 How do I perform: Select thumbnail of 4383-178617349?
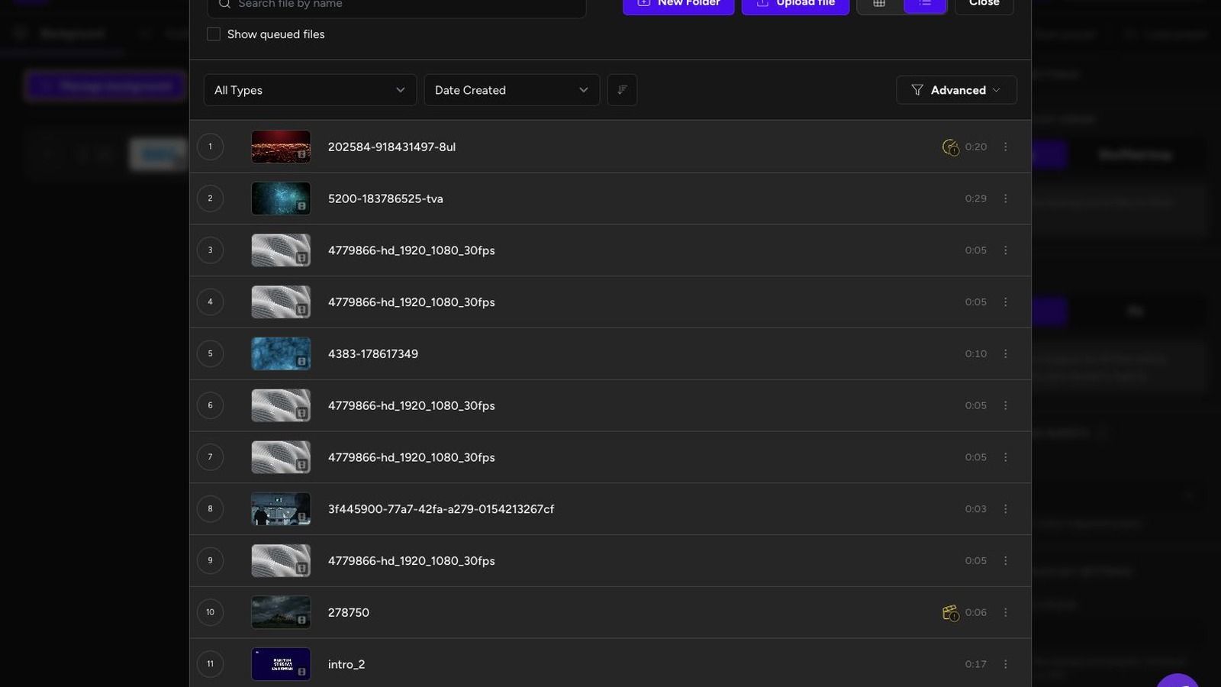pos(281,353)
